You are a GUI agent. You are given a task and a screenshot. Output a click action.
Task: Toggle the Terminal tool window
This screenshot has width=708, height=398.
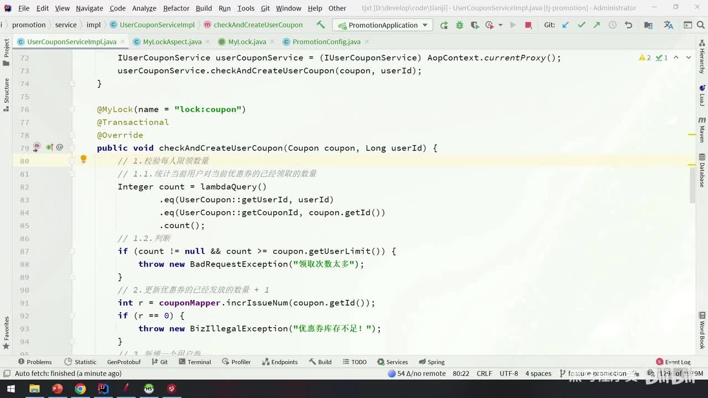point(194,362)
